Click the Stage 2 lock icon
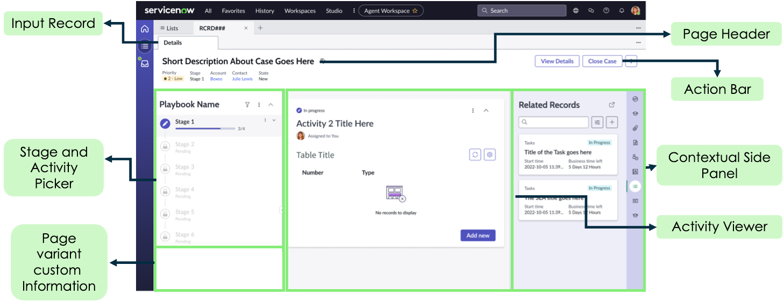 coord(165,146)
